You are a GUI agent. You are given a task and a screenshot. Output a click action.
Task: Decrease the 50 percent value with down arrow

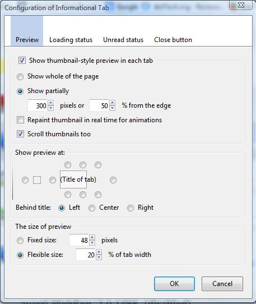point(112,108)
